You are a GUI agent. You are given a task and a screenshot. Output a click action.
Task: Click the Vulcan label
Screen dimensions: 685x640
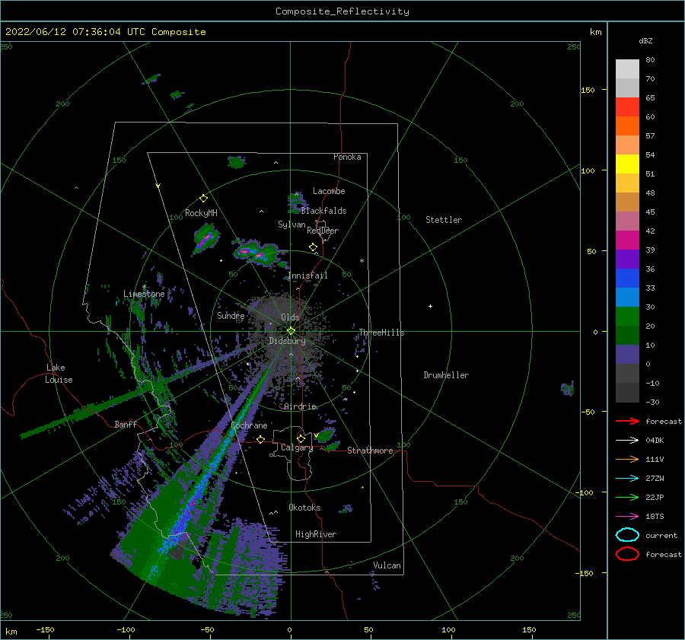pyautogui.click(x=387, y=565)
